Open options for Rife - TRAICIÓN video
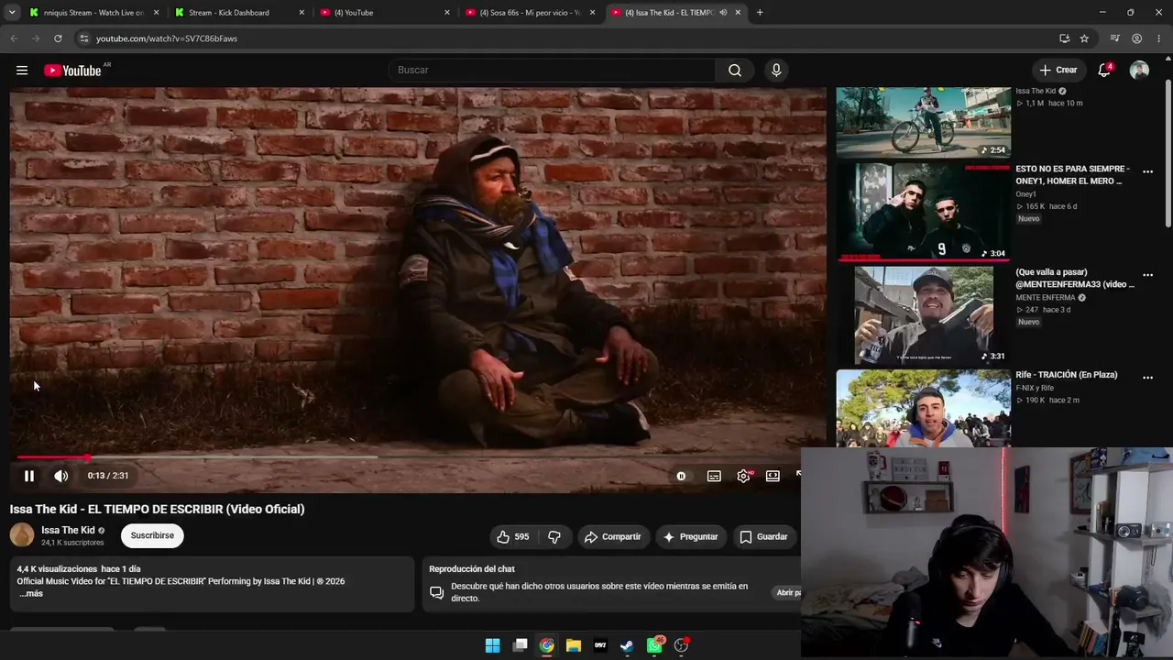Viewport: 1173px width, 660px height. pyautogui.click(x=1147, y=378)
